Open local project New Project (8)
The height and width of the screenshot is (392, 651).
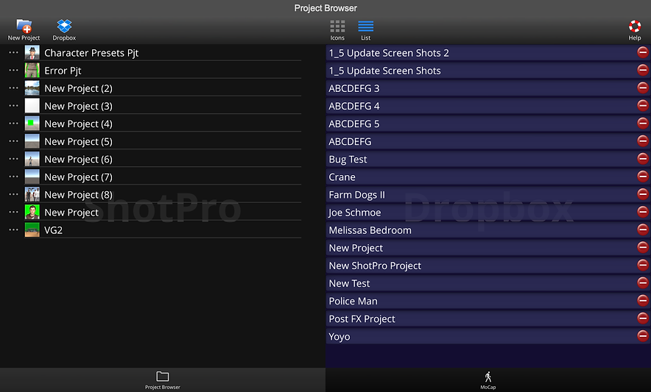click(79, 195)
